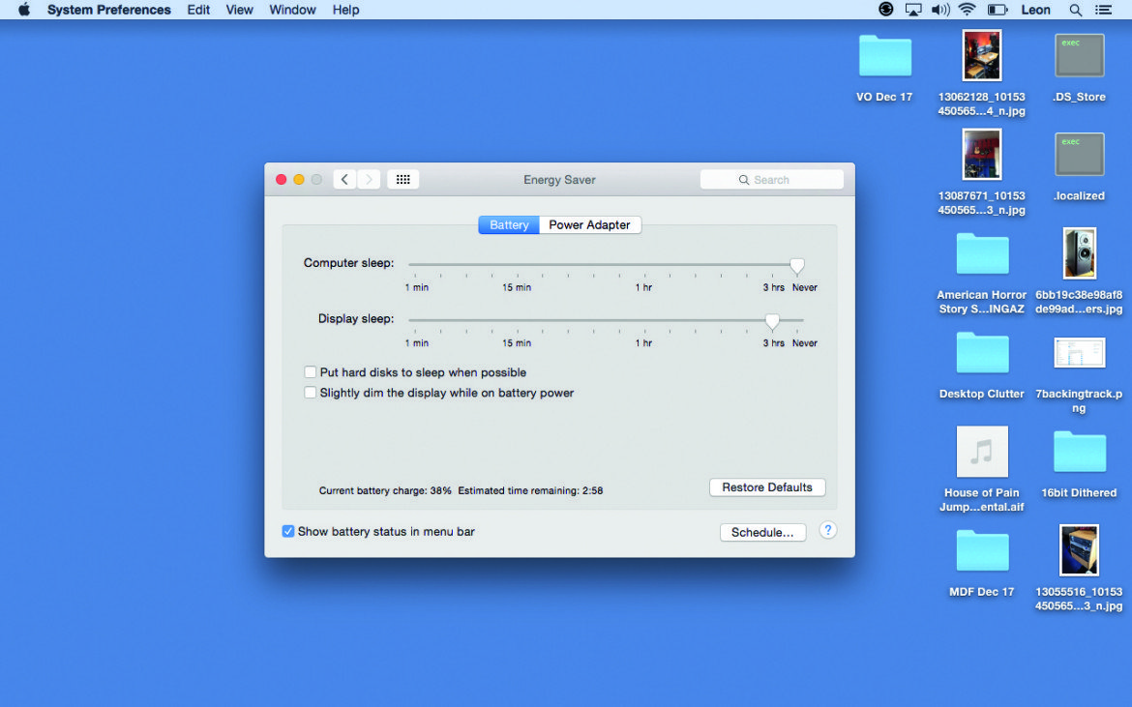This screenshot has width=1132, height=707.
Task: Open the Help menu
Action: pos(345,10)
